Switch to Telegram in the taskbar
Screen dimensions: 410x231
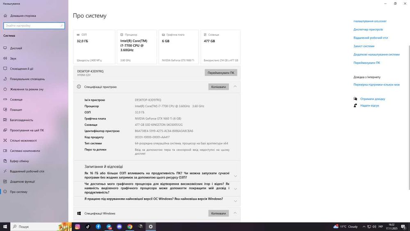(109, 226)
